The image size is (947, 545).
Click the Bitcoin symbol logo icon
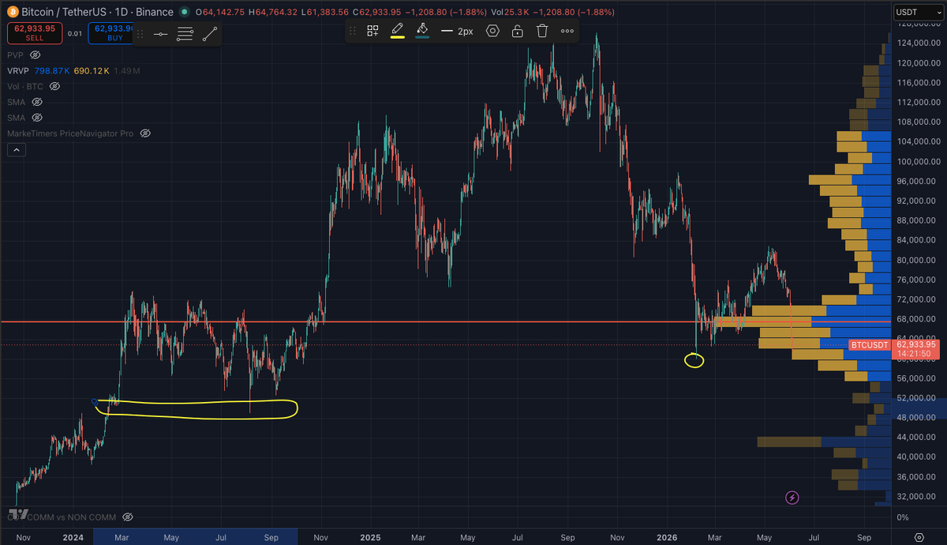pos(13,13)
